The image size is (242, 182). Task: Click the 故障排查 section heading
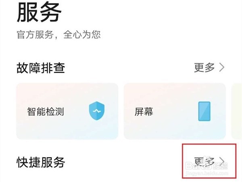[41, 68]
